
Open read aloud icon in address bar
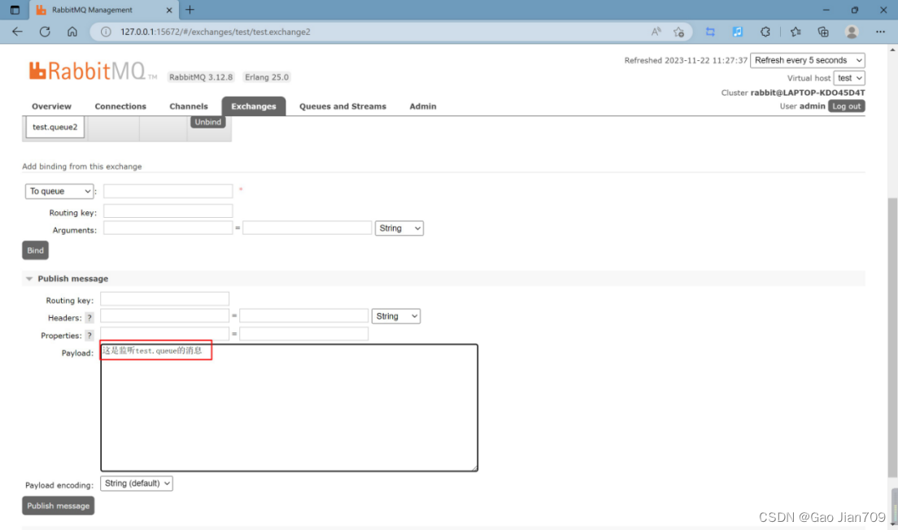click(x=656, y=32)
